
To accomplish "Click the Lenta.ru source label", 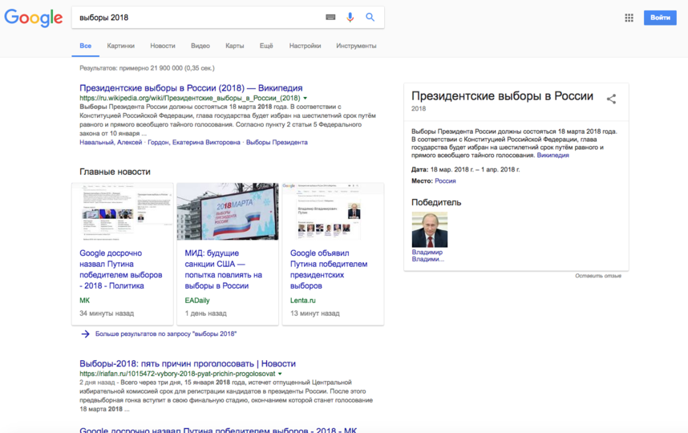I will [303, 301].
